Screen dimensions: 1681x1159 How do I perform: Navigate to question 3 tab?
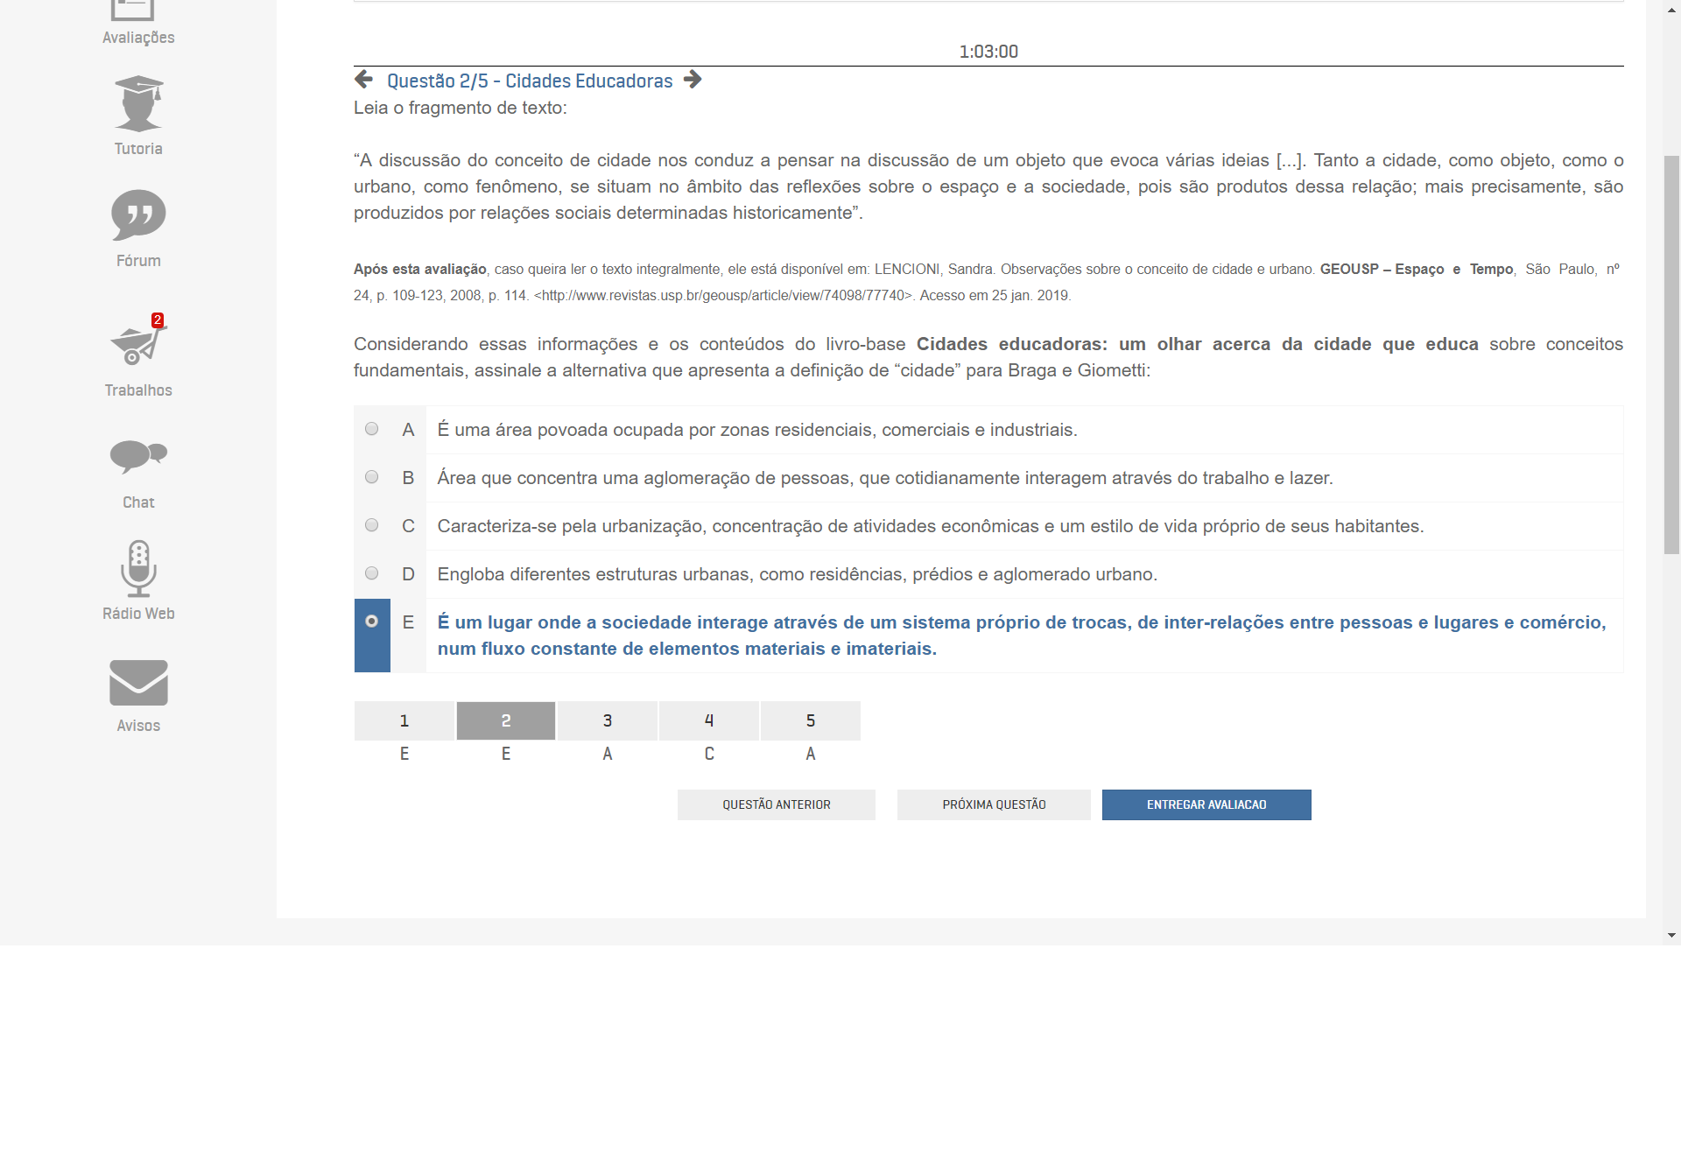pos(607,720)
